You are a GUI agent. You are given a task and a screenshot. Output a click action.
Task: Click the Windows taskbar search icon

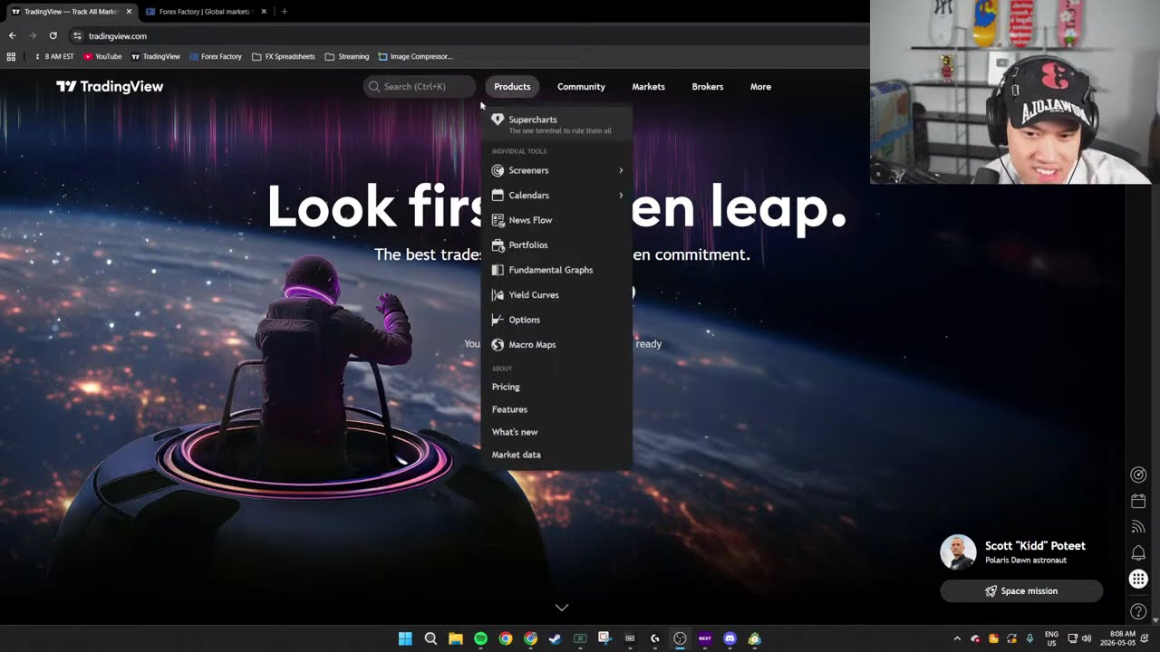click(430, 638)
